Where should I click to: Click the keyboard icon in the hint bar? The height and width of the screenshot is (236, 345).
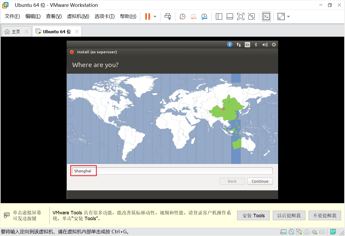click(7, 215)
